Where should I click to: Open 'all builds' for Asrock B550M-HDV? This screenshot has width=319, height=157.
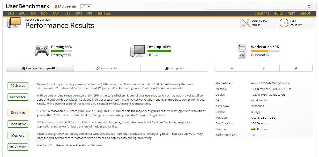pyautogui.click(x=284, y=83)
